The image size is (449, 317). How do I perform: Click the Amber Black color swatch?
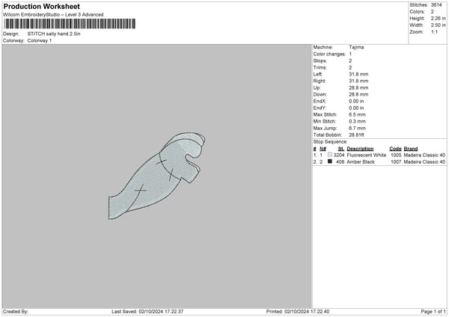coord(330,161)
